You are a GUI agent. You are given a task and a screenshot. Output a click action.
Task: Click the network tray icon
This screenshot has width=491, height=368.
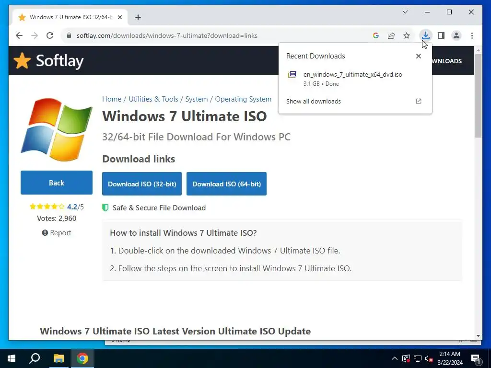[x=418, y=358]
